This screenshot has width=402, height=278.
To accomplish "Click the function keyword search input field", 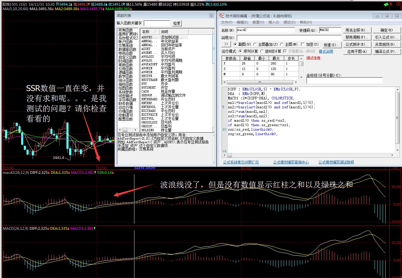I will click(x=157, y=23).
